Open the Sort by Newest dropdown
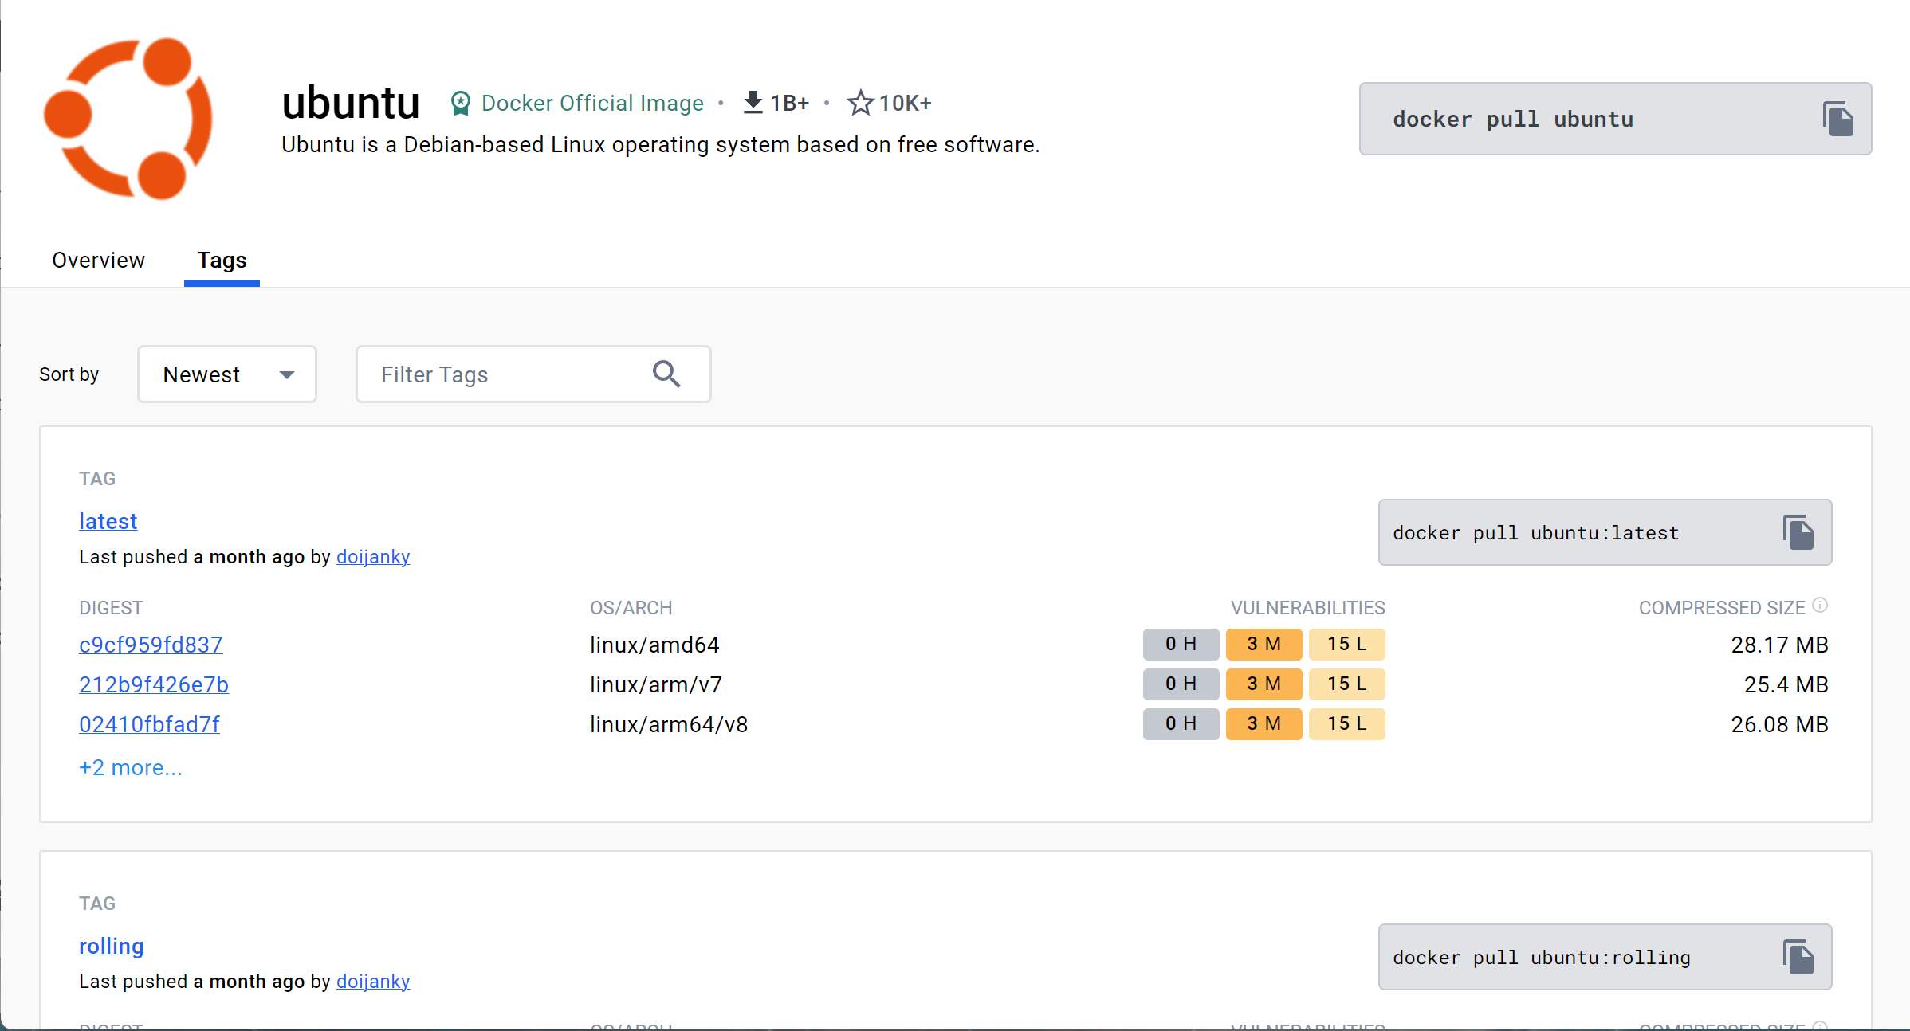The image size is (1910, 1031). [227, 374]
